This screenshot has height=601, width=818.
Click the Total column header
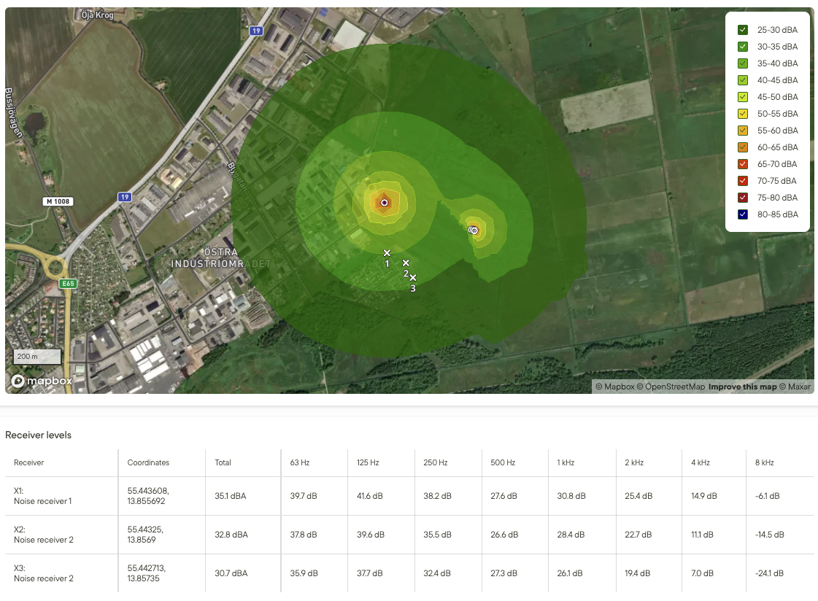click(x=223, y=462)
